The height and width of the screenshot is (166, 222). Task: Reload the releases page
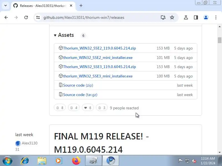[x=26, y=17]
